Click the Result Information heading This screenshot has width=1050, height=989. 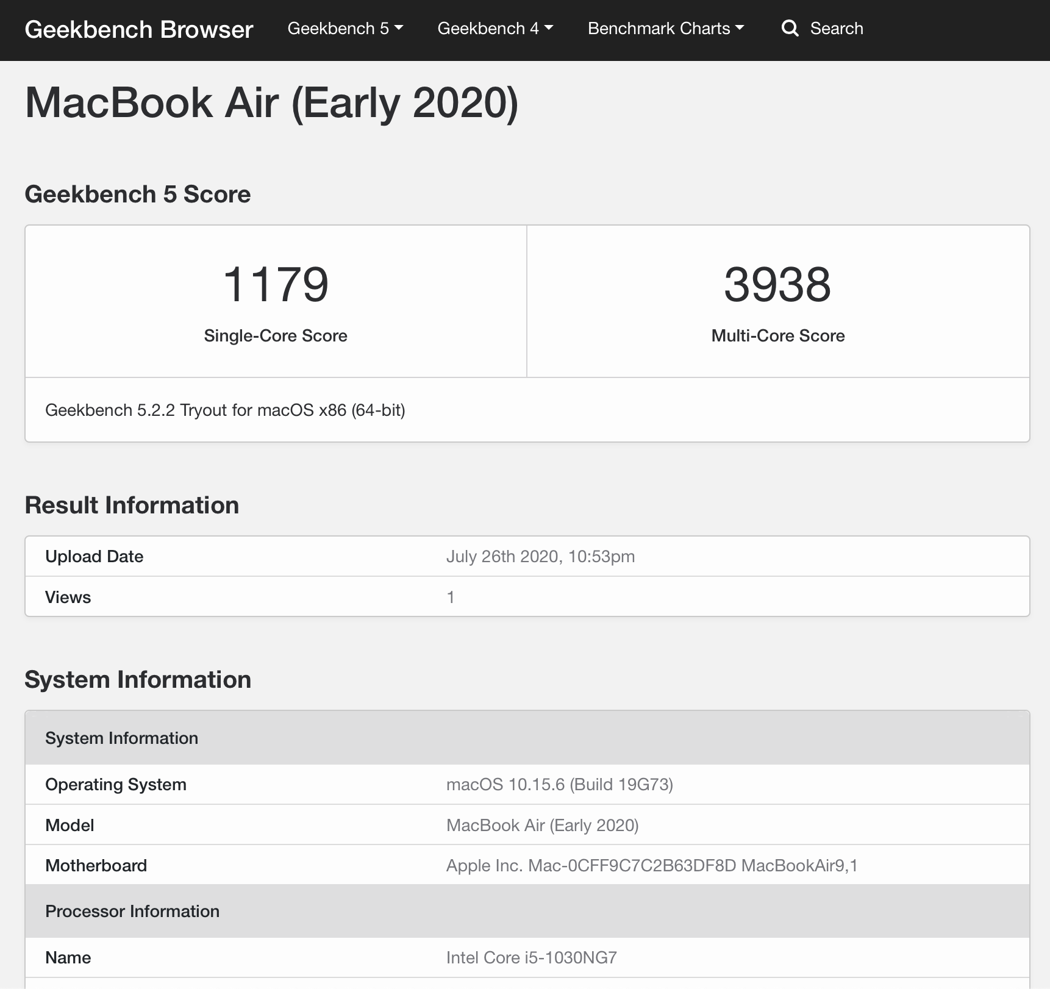(132, 505)
